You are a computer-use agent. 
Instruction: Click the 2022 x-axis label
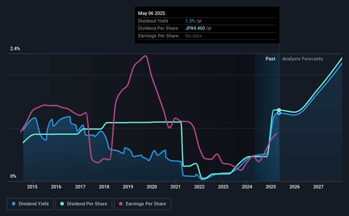pos(199,187)
